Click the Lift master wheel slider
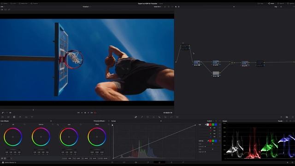The height and width of the screenshot is (166, 295). click(x=13, y=149)
